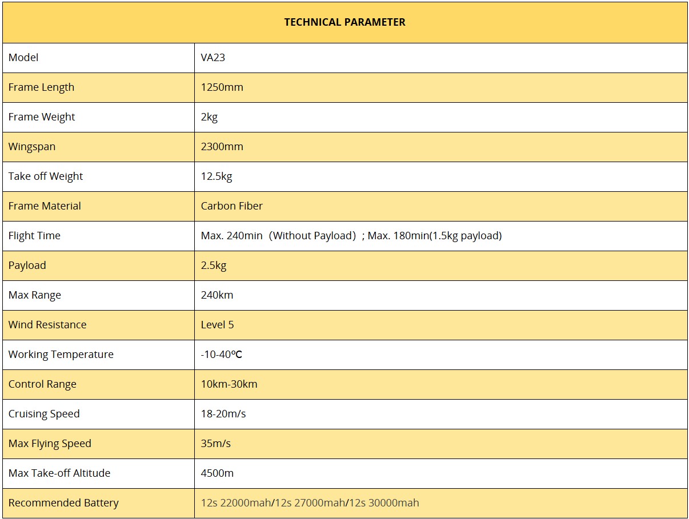Click the Max Flying Speed 35m/s value
The width and height of the screenshot is (689, 519).
click(216, 444)
